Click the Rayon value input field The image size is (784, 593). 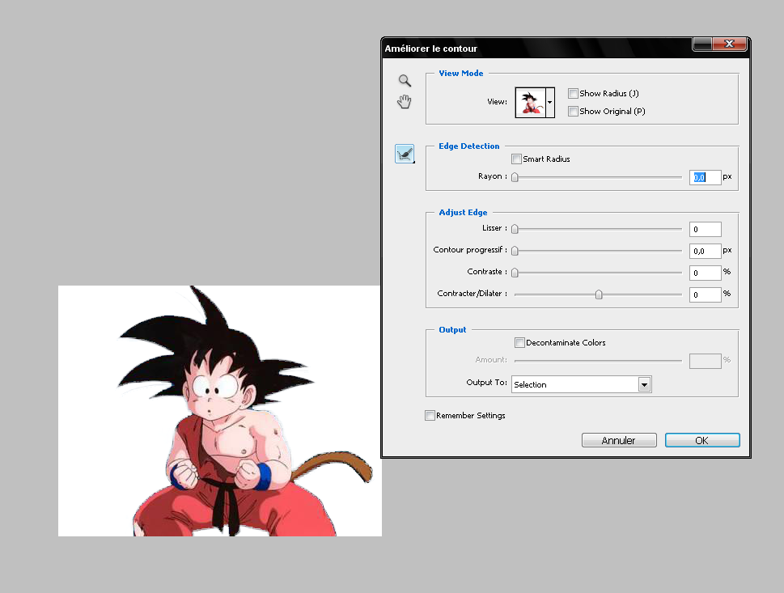pos(705,177)
